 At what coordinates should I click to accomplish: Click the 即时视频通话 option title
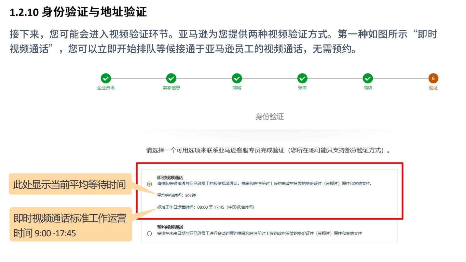tap(170, 178)
